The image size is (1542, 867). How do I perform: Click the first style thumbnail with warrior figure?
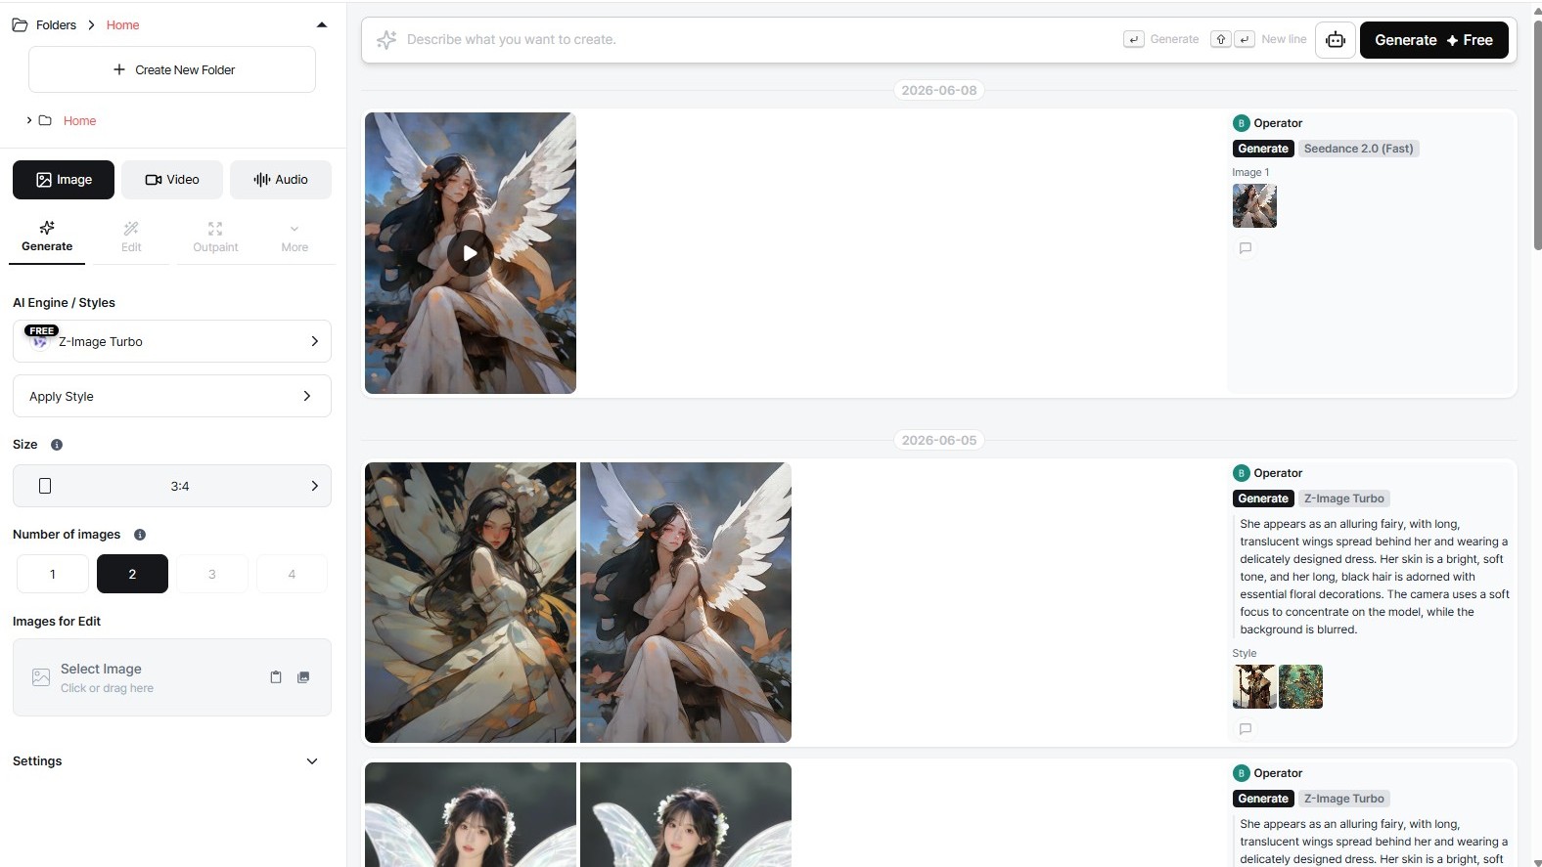pos(1254,687)
